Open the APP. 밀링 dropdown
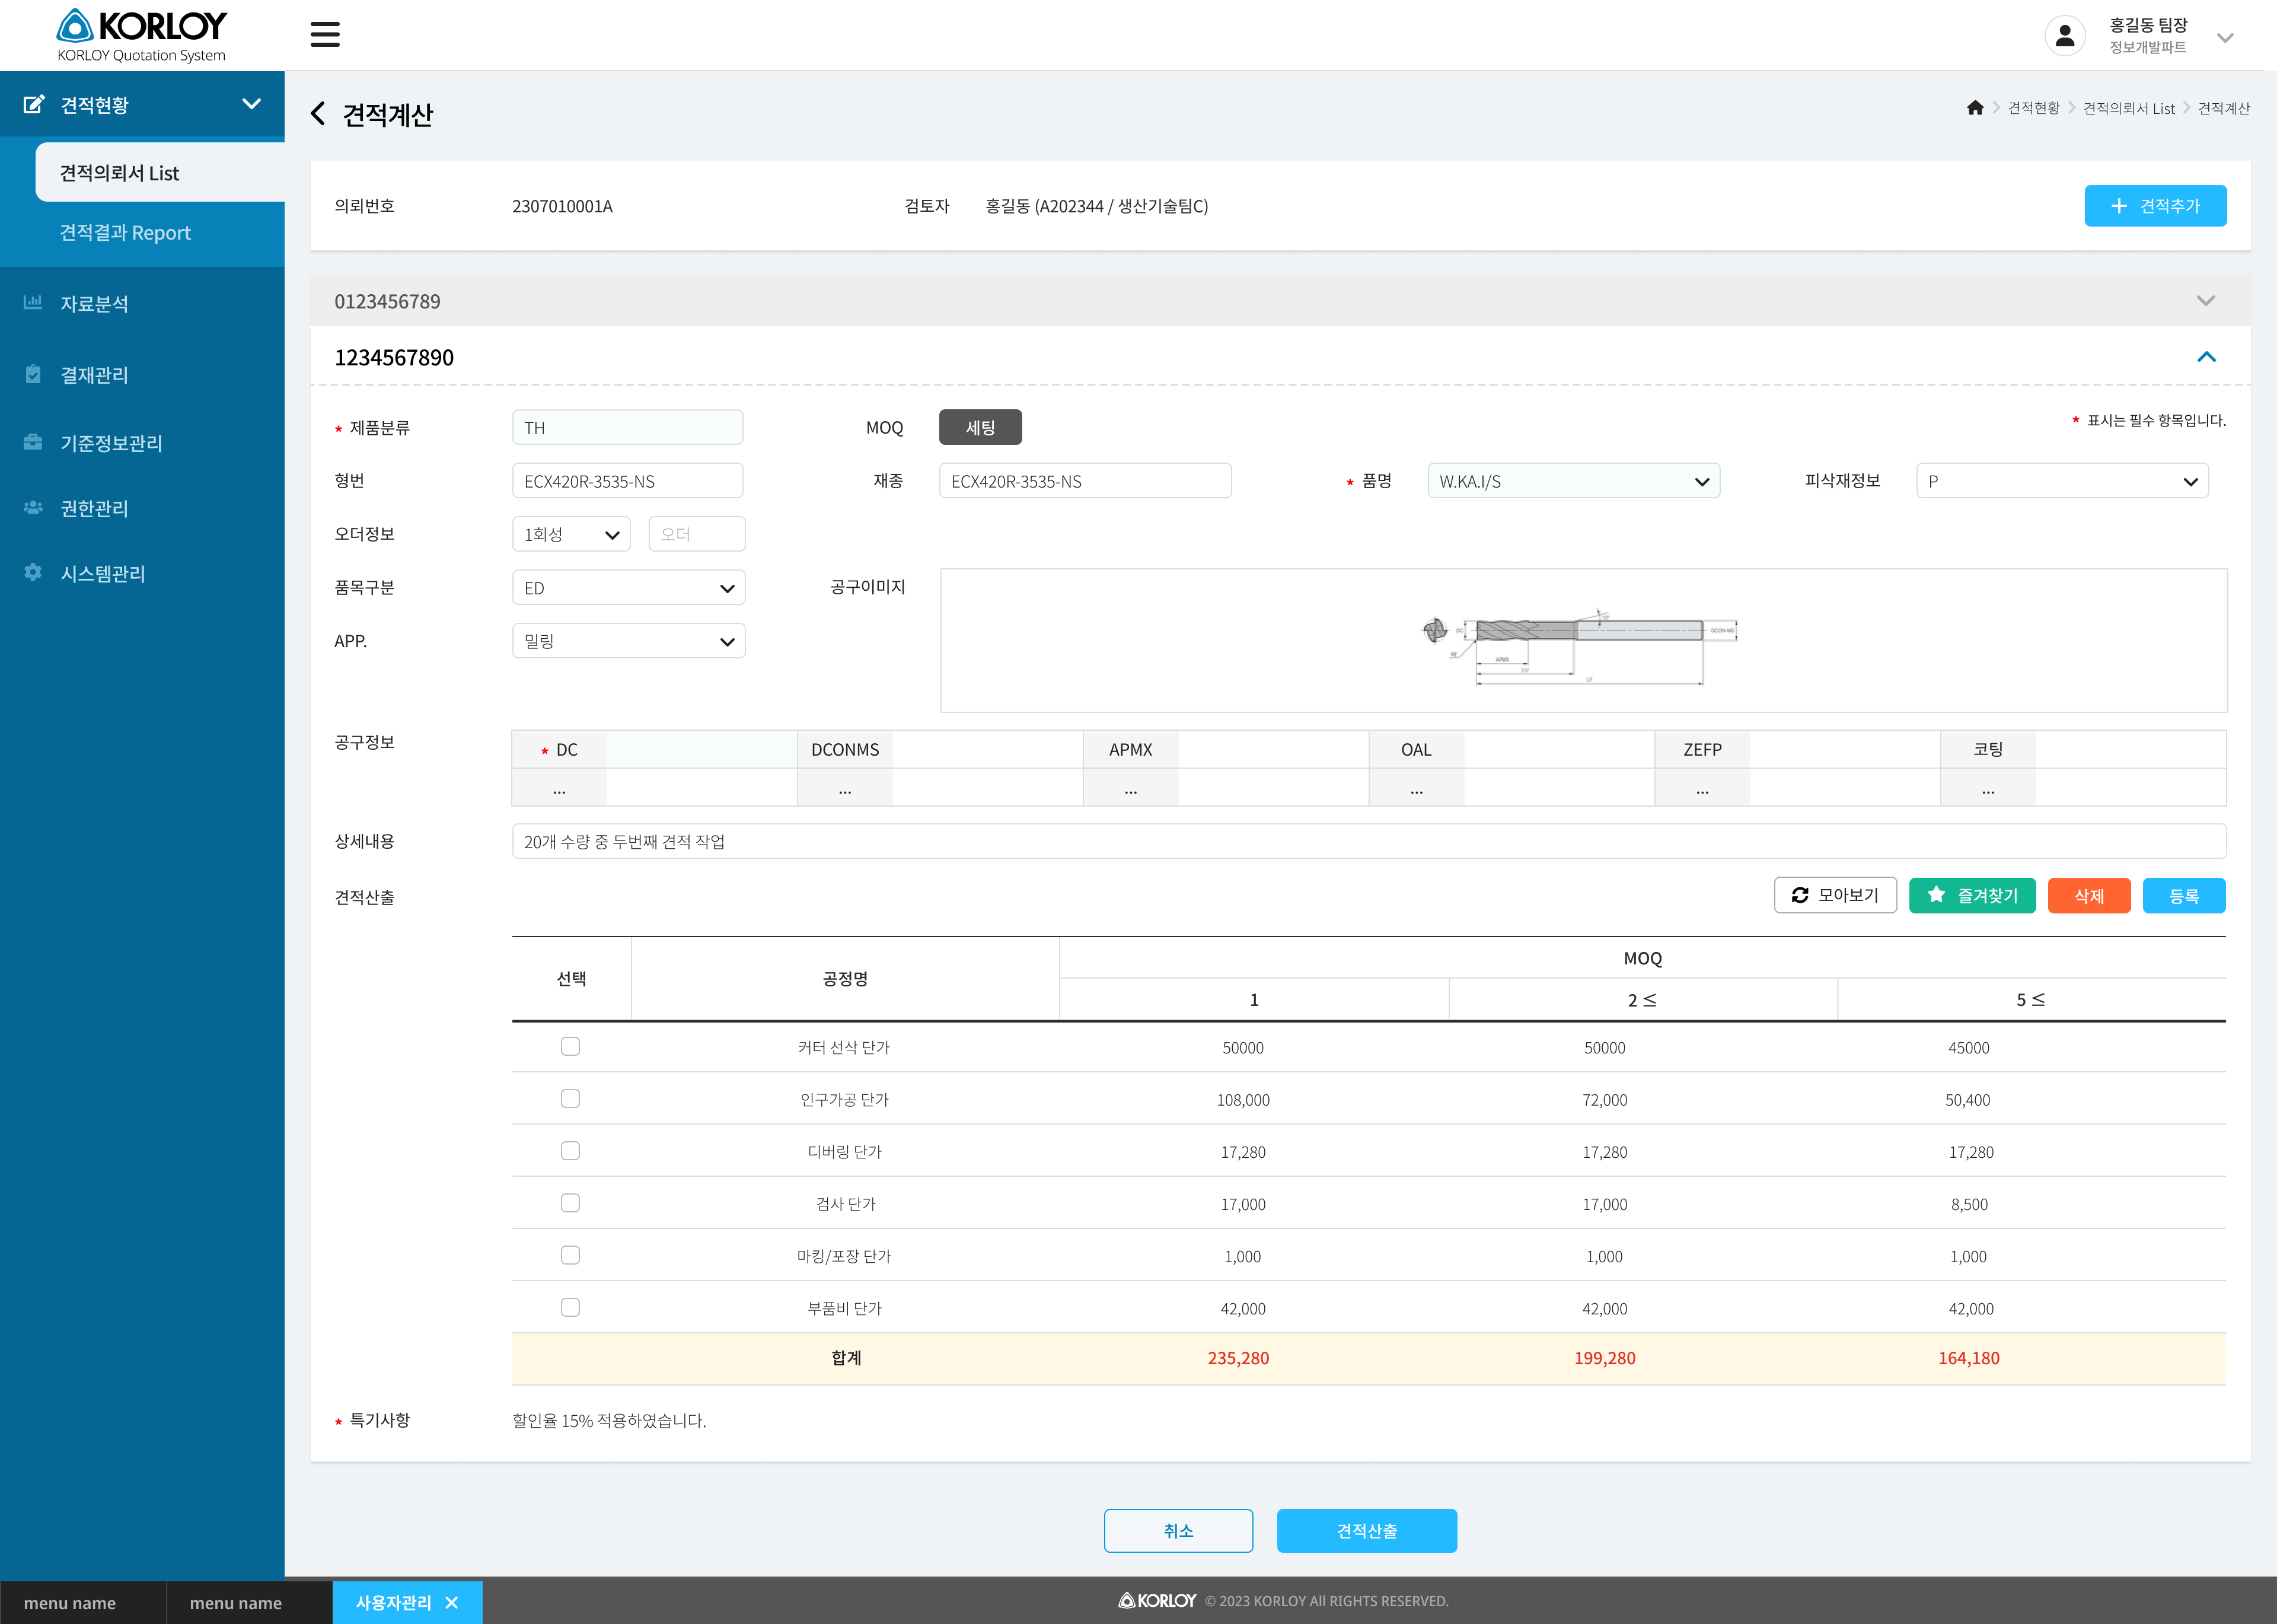This screenshot has width=2277, height=1624. [x=629, y=641]
